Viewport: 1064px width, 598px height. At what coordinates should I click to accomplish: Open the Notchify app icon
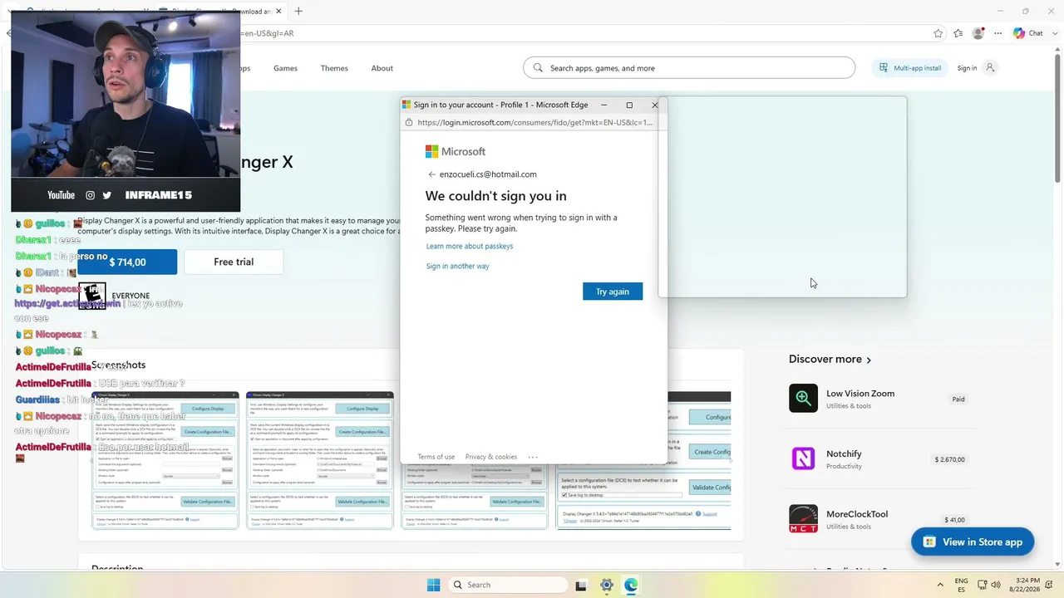803,458
